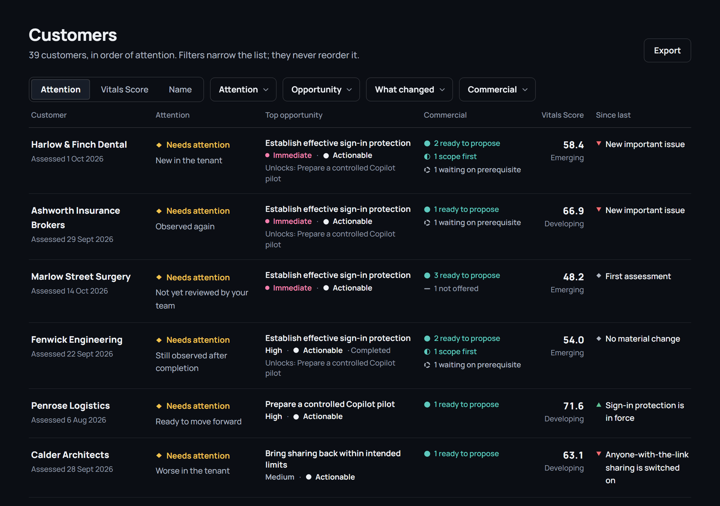
Task: Click pink Immediate dot in Marlow Street Surgery row
Action: (x=267, y=288)
